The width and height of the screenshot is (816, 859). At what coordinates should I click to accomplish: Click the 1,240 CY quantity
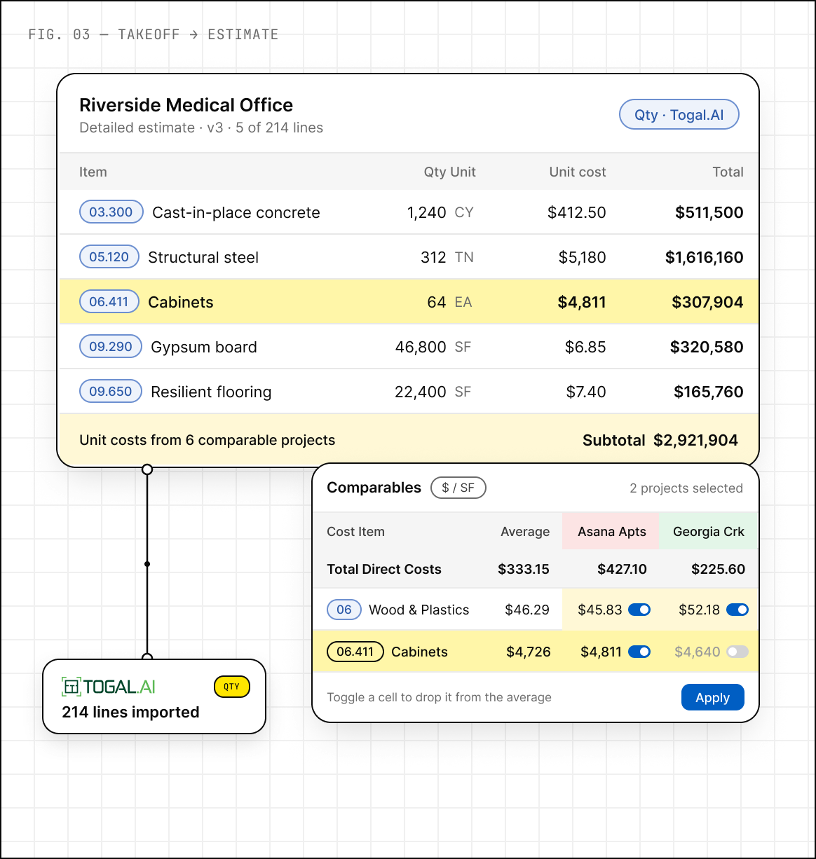tap(440, 212)
